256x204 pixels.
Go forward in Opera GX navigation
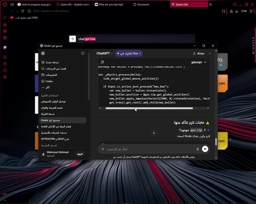[17, 11]
